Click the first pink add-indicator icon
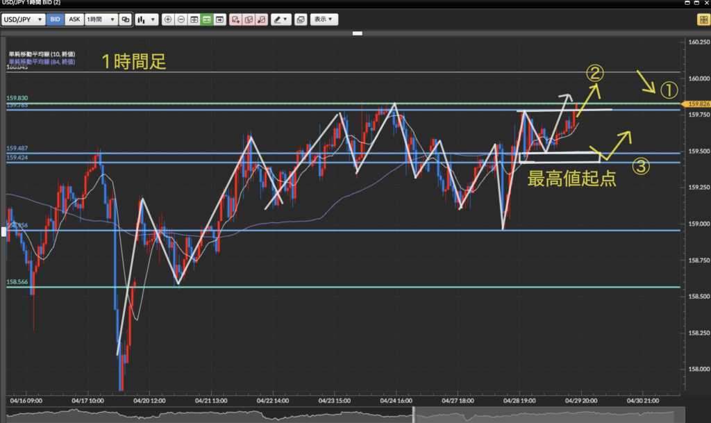The image size is (711, 423). point(236,19)
